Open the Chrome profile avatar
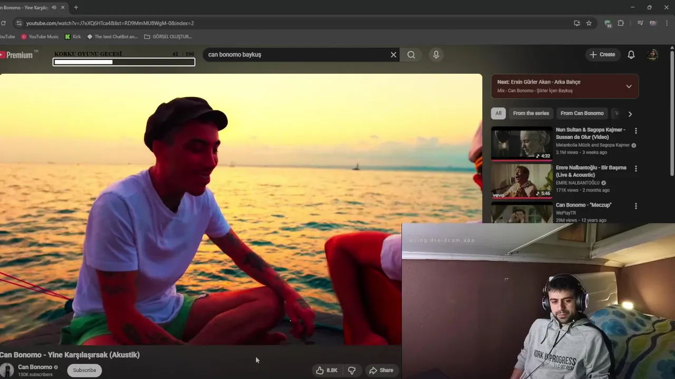Screen dimensions: 675x379 click(x=653, y=23)
